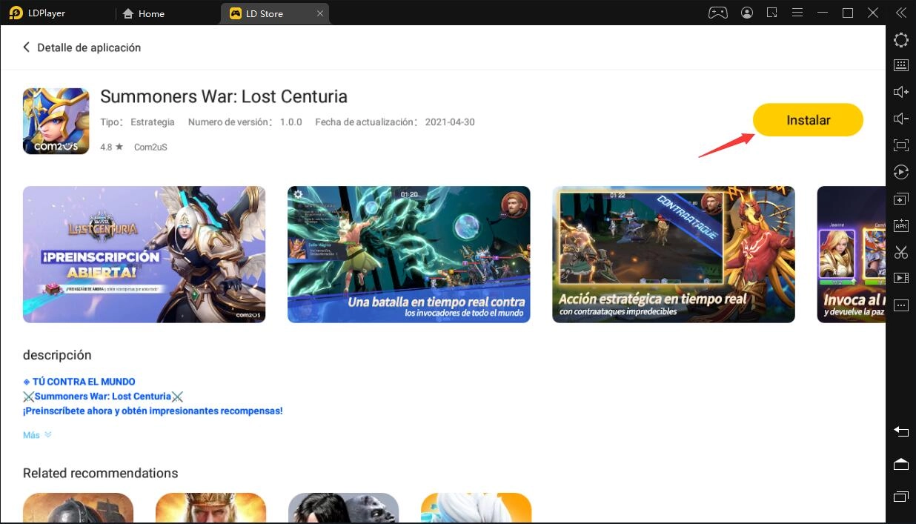Open third related recommendation with dark-haired characters
The height and width of the screenshot is (524, 916).
coord(343,508)
